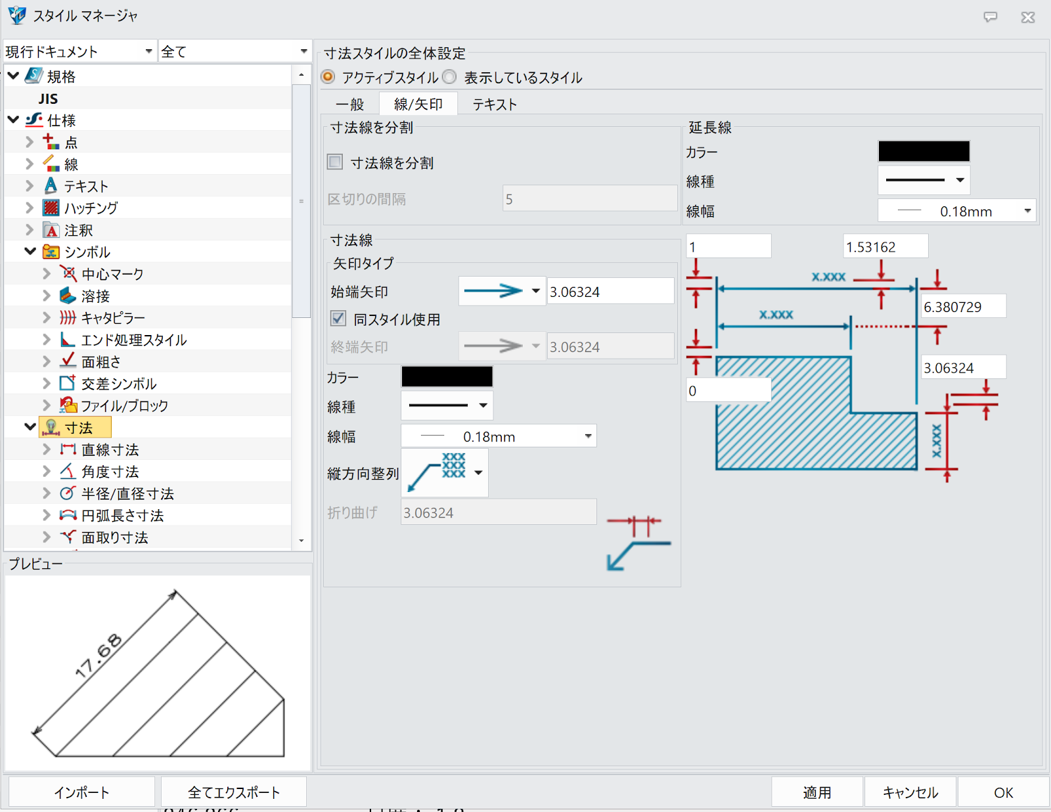Screen dimensions: 1051x812
Task: Click inside the 区切りの間隔 input field
Action: tap(589, 198)
